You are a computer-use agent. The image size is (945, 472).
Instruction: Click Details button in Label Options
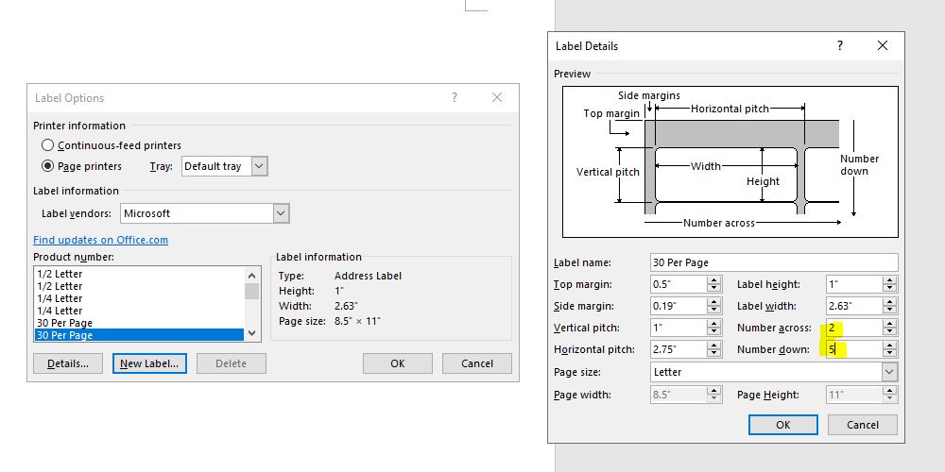tap(68, 363)
